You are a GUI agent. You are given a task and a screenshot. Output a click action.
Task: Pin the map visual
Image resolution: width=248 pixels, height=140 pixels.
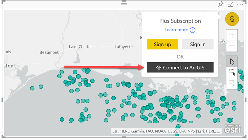click(x=221, y=4)
